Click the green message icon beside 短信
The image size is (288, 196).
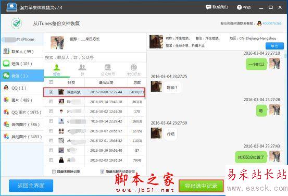6,64
